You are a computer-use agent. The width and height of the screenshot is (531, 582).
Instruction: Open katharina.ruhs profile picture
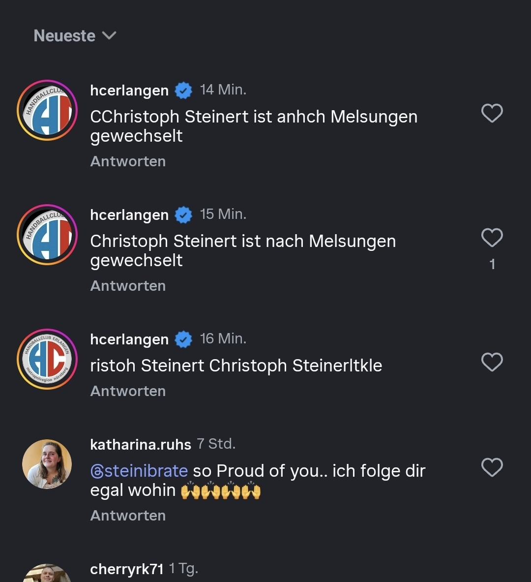click(47, 464)
